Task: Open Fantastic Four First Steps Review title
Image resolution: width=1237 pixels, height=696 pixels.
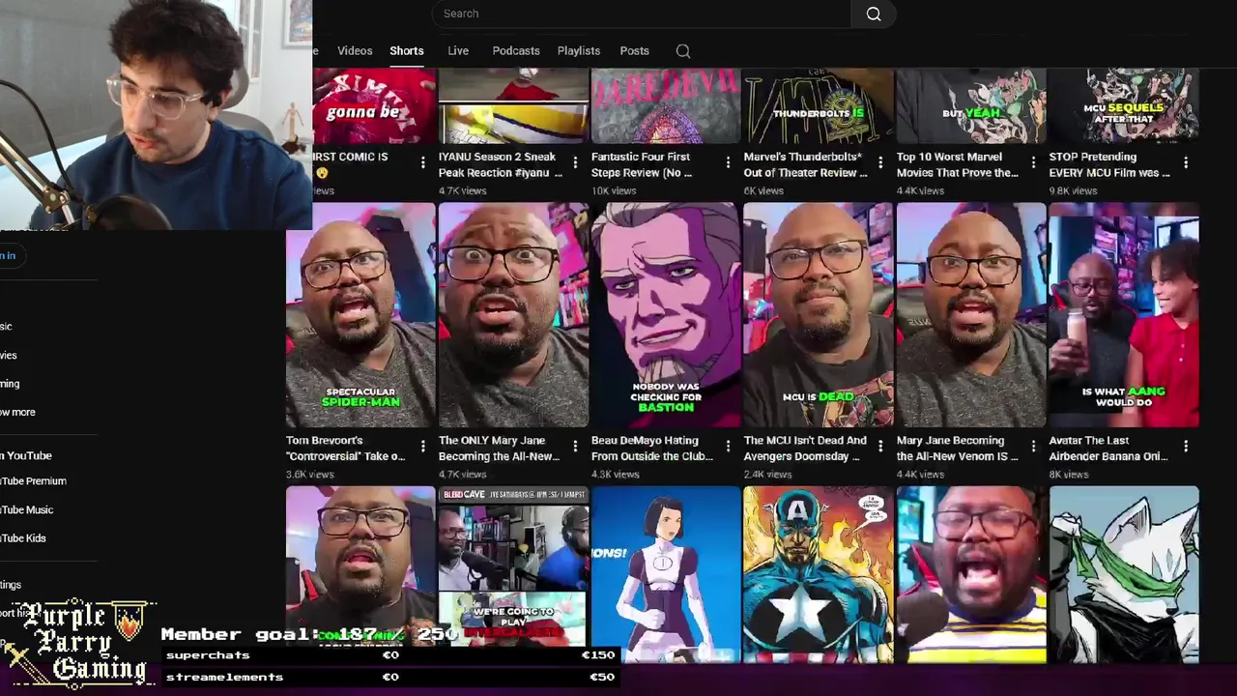Action: 642,164
